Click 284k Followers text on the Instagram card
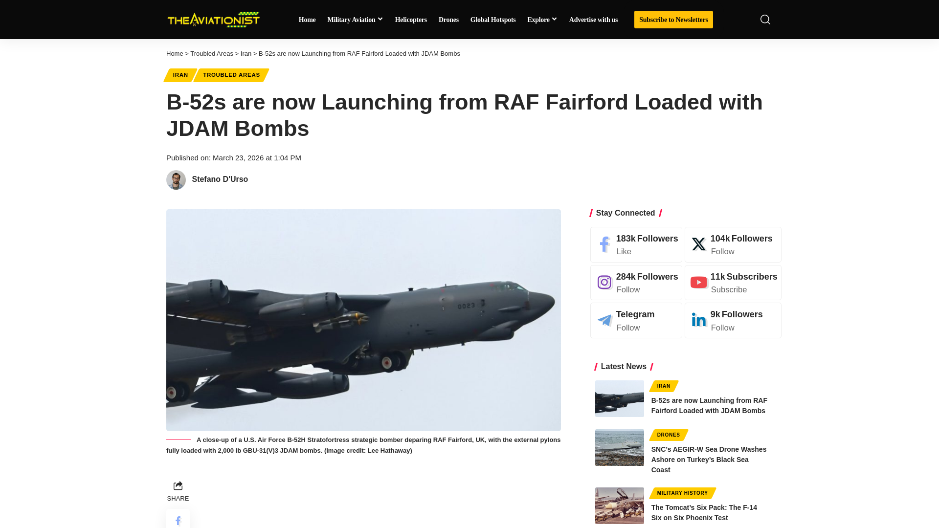This screenshot has height=528, width=939. click(x=647, y=277)
